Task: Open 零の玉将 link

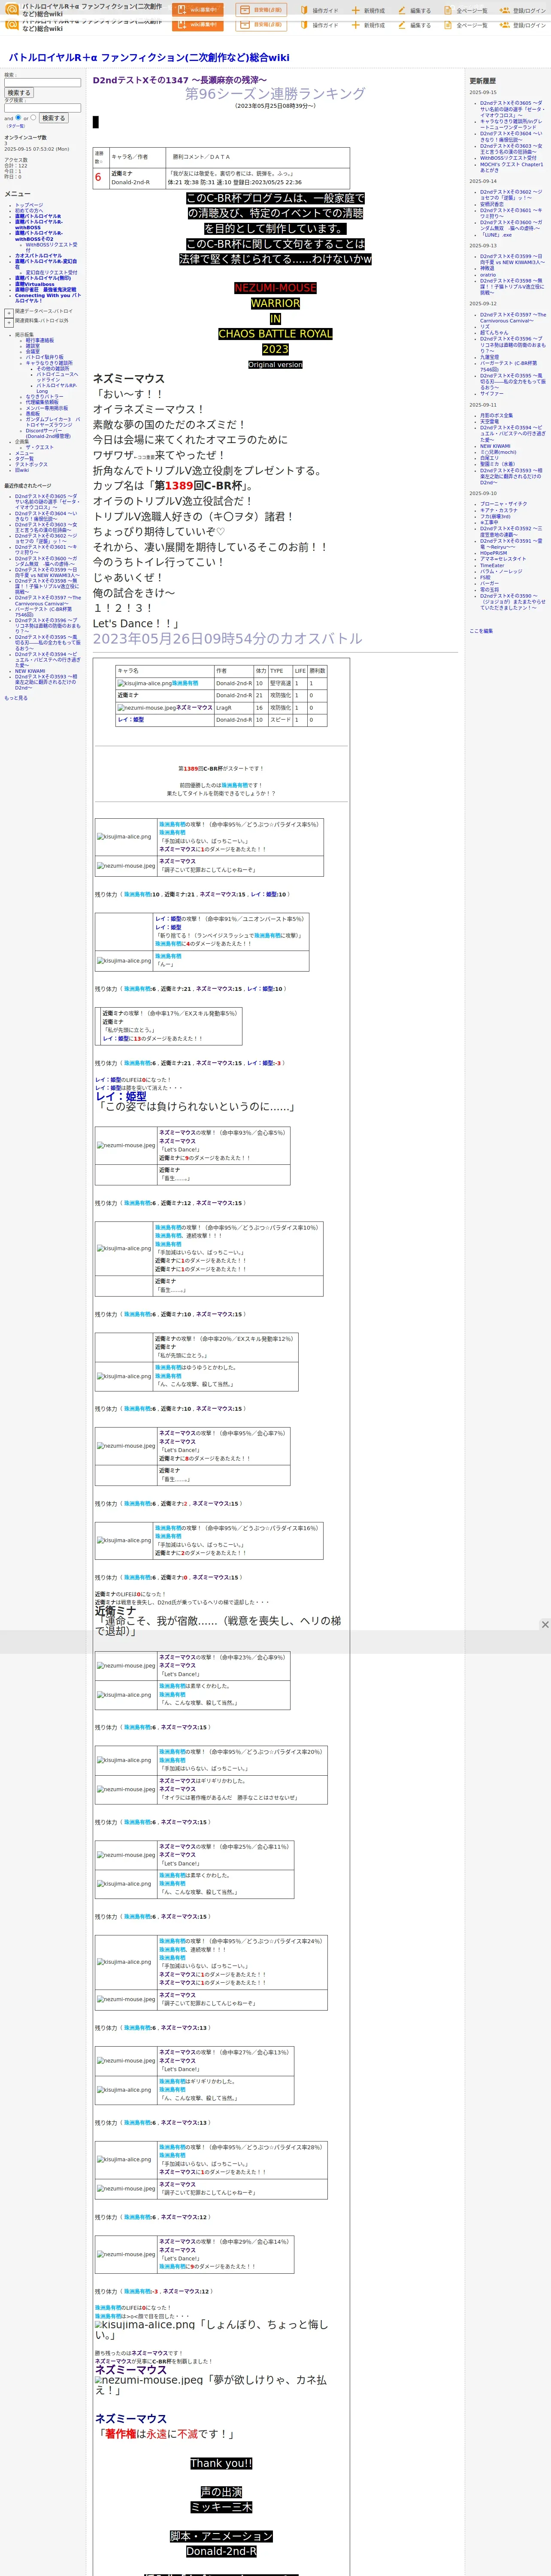Action: (489, 590)
